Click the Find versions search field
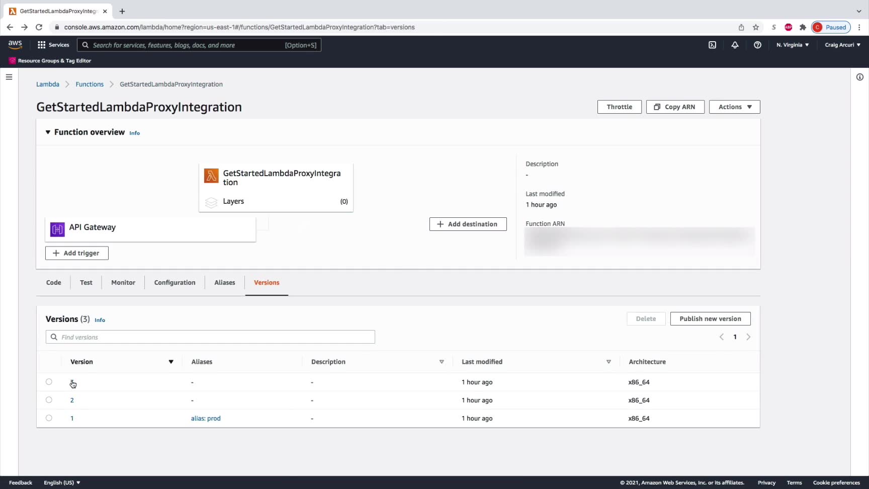 coord(210,337)
